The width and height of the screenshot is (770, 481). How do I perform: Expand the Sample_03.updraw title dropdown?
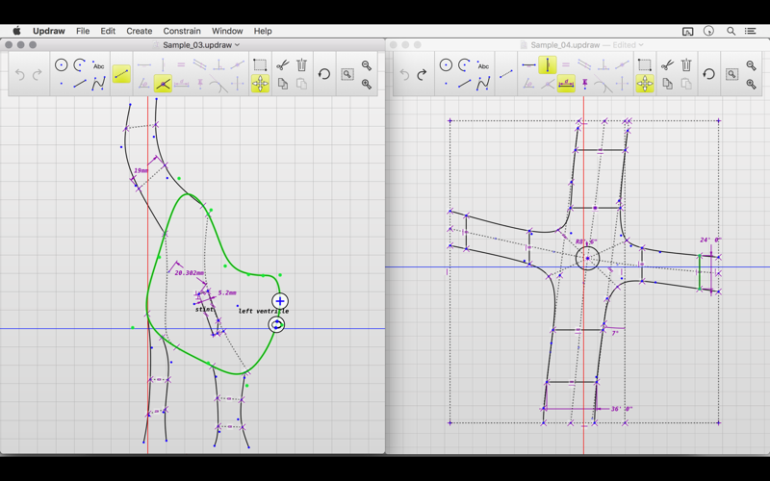(238, 45)
